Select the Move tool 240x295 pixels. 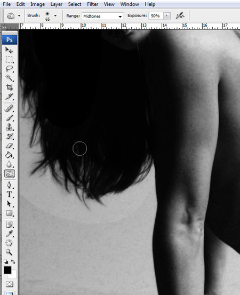click(x=9, y=50)
